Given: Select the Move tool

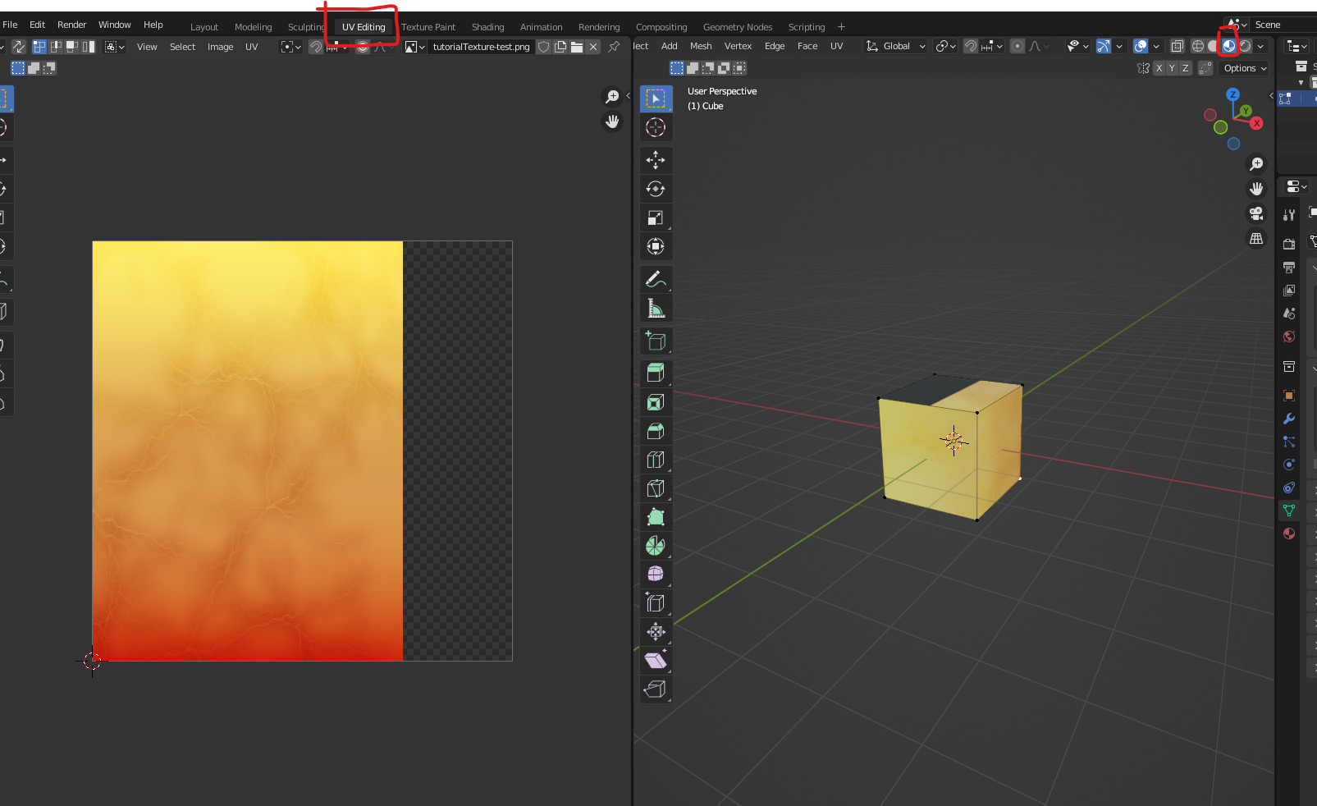Looking at the screenshot, I should click(x=656, y=160).
